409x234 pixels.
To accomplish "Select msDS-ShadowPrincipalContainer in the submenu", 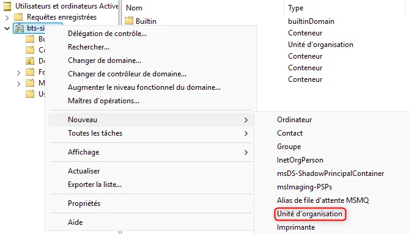I will click(x=330, y=174).
